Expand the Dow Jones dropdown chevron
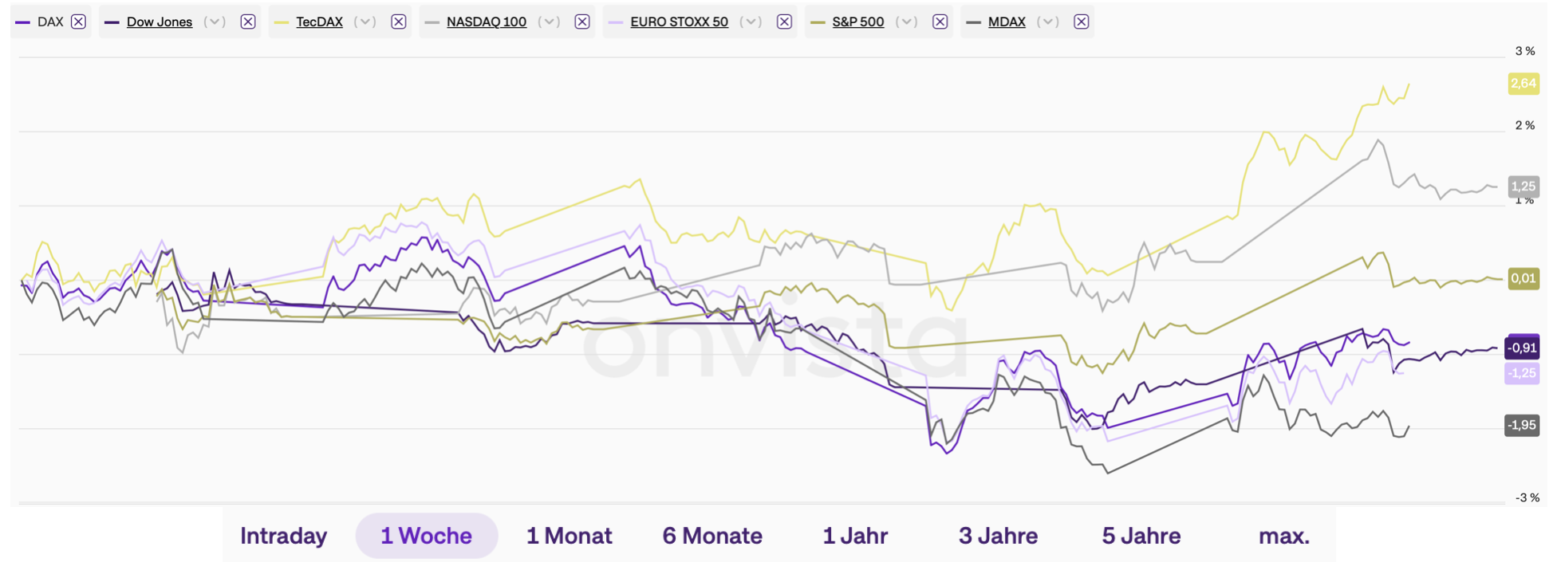This screenshot has height=566, width=1549. (x=214, y=22)
